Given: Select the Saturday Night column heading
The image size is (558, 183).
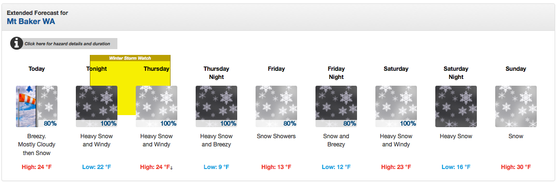Looking at the screenshot, I should click(x=456, y=73).
